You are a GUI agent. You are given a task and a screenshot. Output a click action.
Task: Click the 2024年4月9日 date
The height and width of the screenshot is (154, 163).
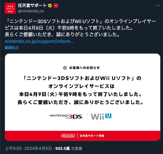pyautogui.click(x=38, y=148)
